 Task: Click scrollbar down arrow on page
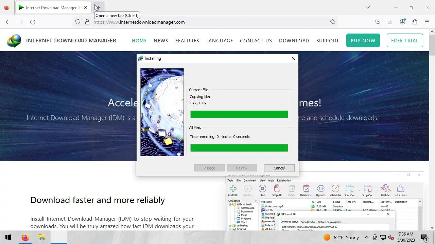click(x=432, y=228)
